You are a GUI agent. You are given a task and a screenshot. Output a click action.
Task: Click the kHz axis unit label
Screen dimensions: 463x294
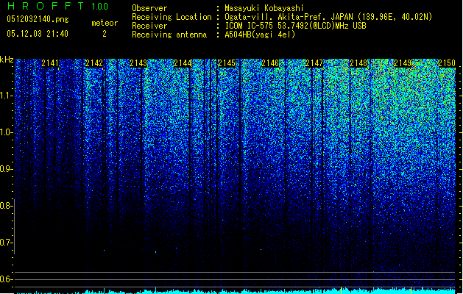click(7, 60)
